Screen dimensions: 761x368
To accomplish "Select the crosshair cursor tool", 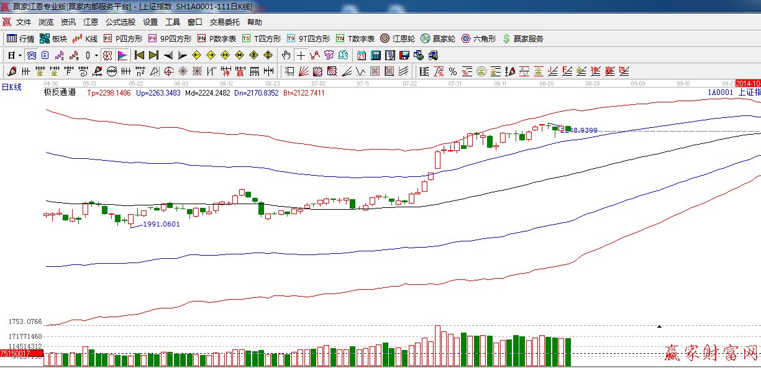I will point(301,55).
